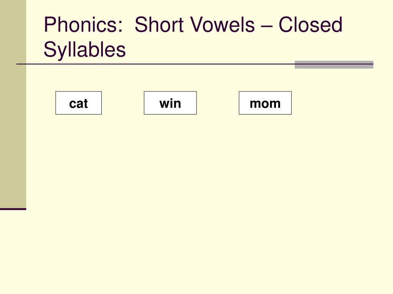Click the "mom" word box
393x294 pixels.
[x=265, y=103]
